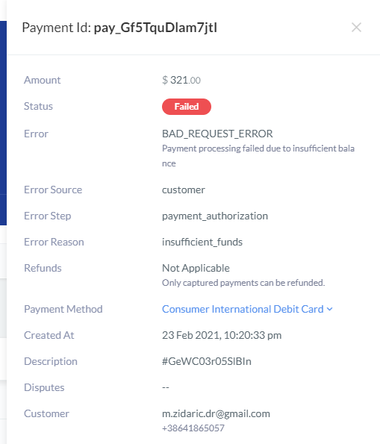
Task: Click the Payment Method label
Action: coord(63,309)
